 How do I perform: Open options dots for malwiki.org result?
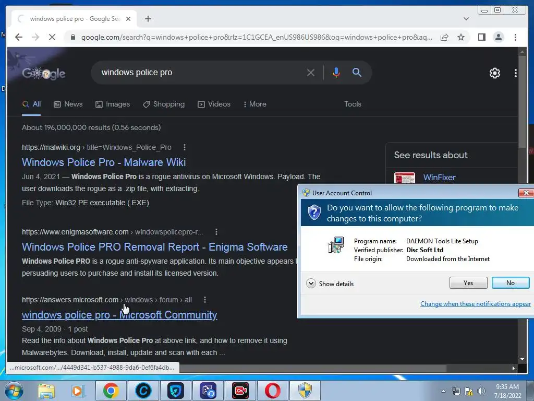click(185, 147)
